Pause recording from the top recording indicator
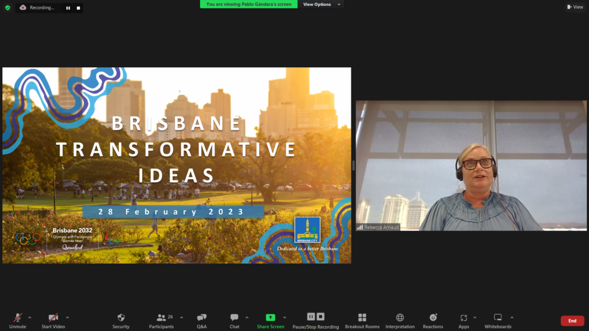The image size is (589, 331). click(68, 8)
